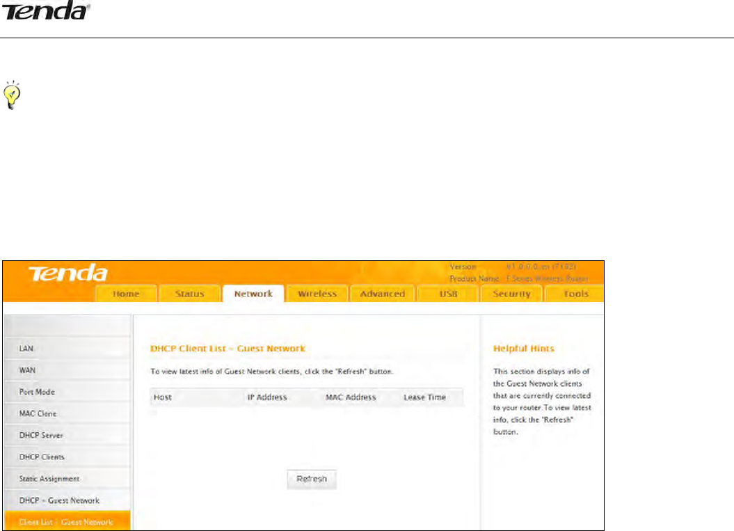Open DHCP Server page
Viewport: 734px width, 531px height.
pyautogui.click(x=67, y=435)
